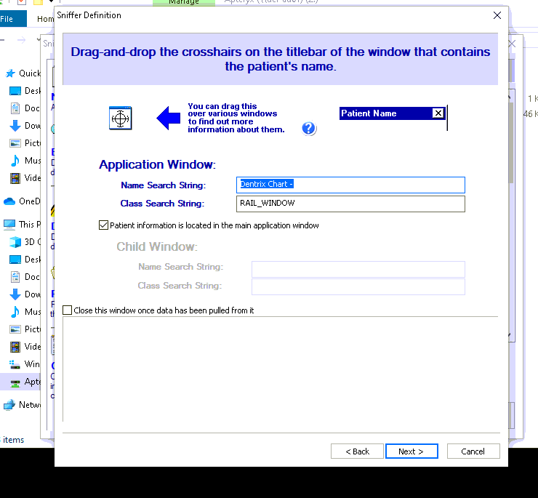Open the Manage tab in File Explorer

(183, 2)
